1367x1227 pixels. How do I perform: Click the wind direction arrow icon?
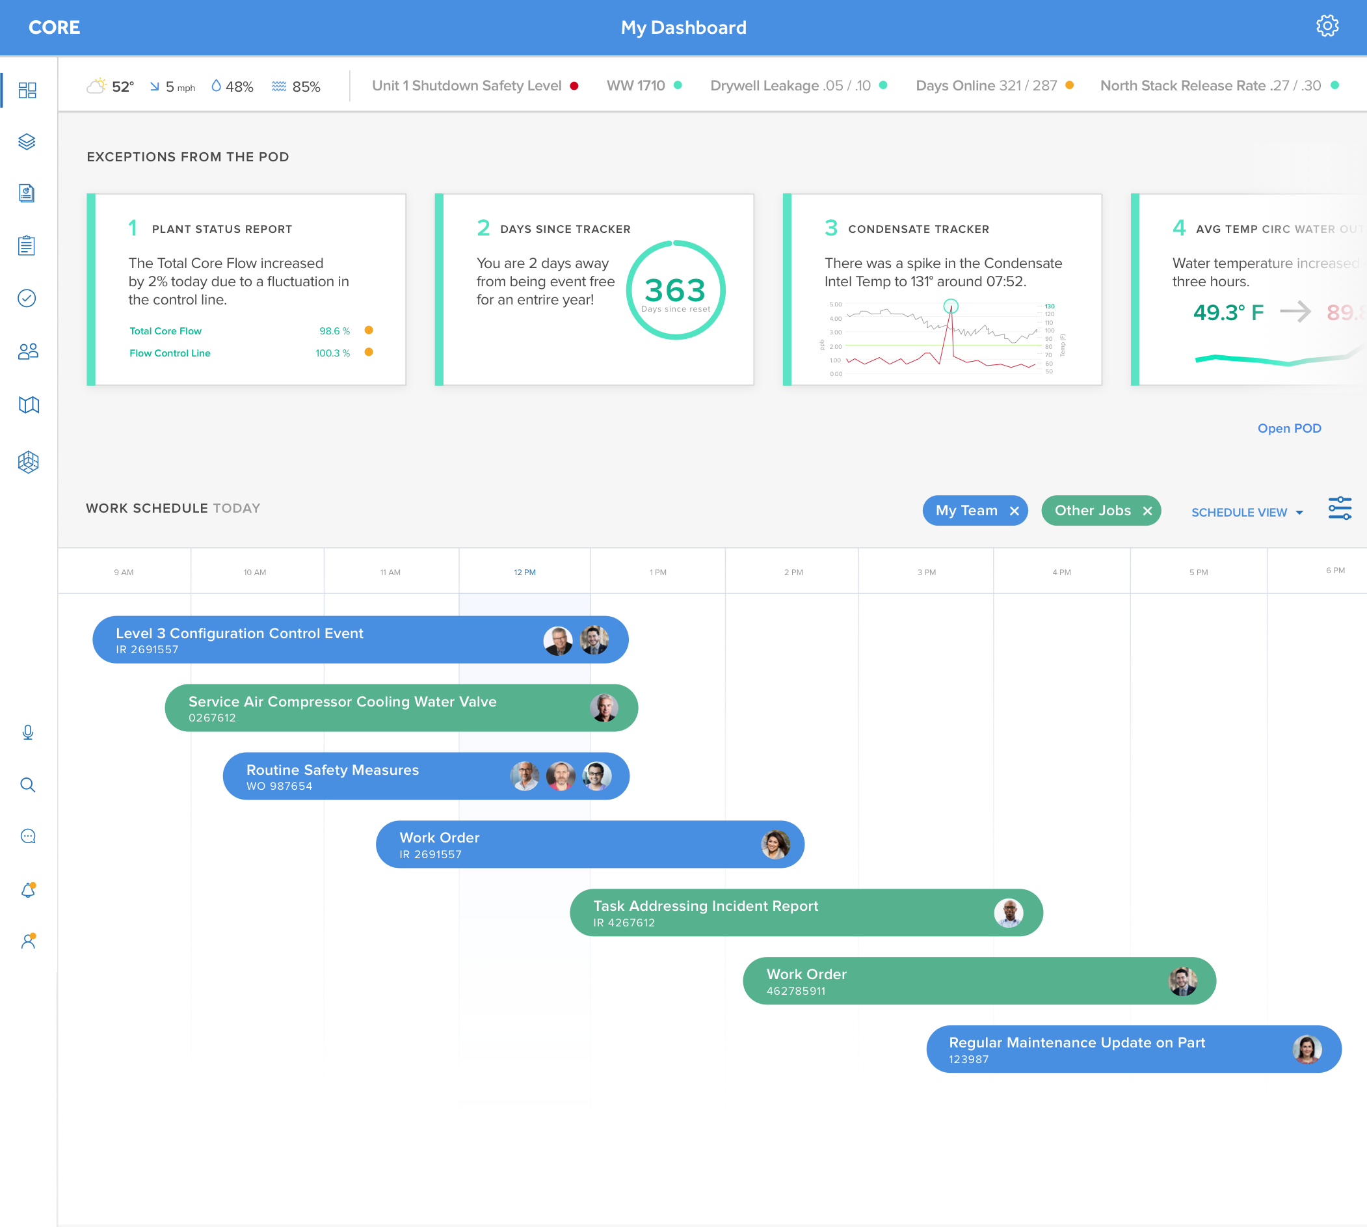154,87
